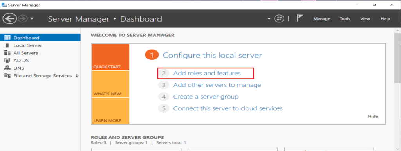
Task: Click the number 3 step circle
Action: (164, 85)
